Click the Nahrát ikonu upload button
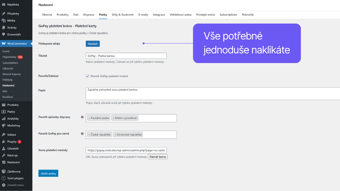 point(158,157)
